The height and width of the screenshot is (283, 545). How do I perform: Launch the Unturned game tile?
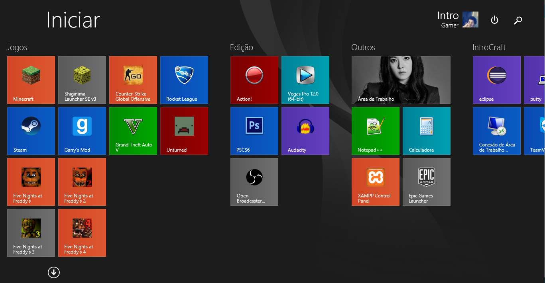pos(184,131)
